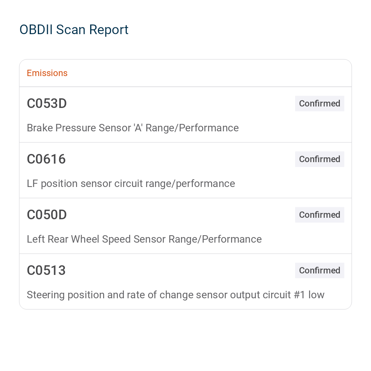This screenshot has height=371, width=371.
Task: Click the word Range/Performance in C053D row
Action: [192, 128]
